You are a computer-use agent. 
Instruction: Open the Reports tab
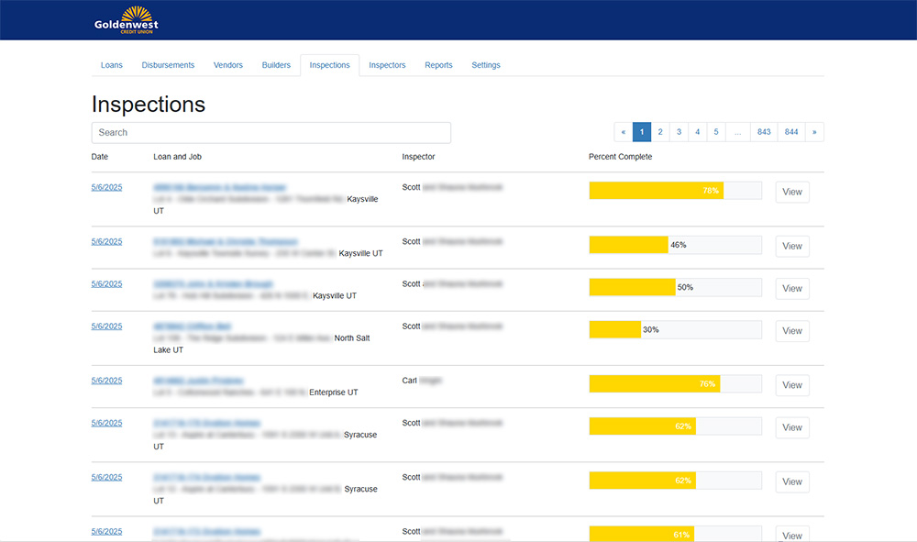438,65
